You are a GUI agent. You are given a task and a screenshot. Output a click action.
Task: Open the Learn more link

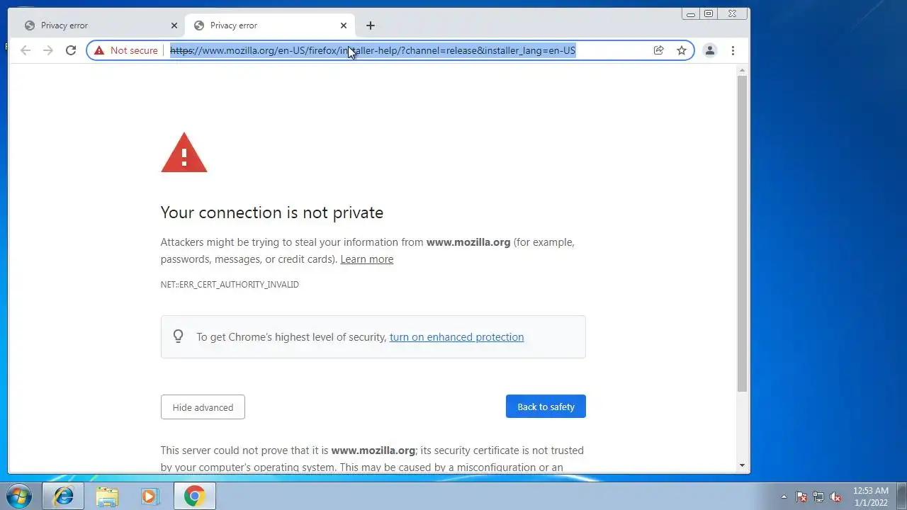pyautogui.click(x=366, y=259)
